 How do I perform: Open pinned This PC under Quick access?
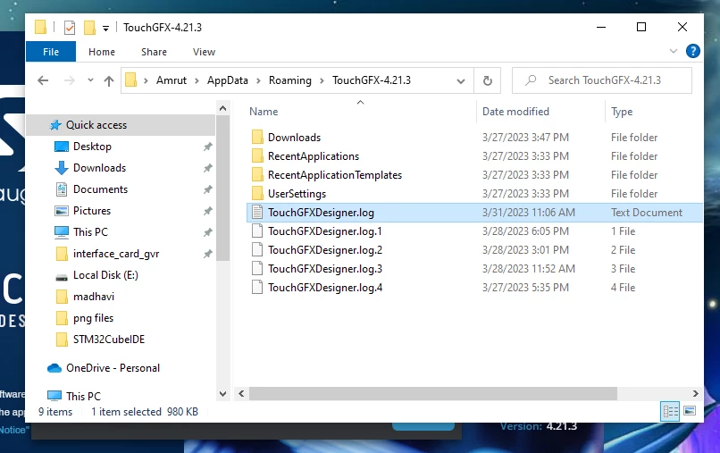pos(90,232)
